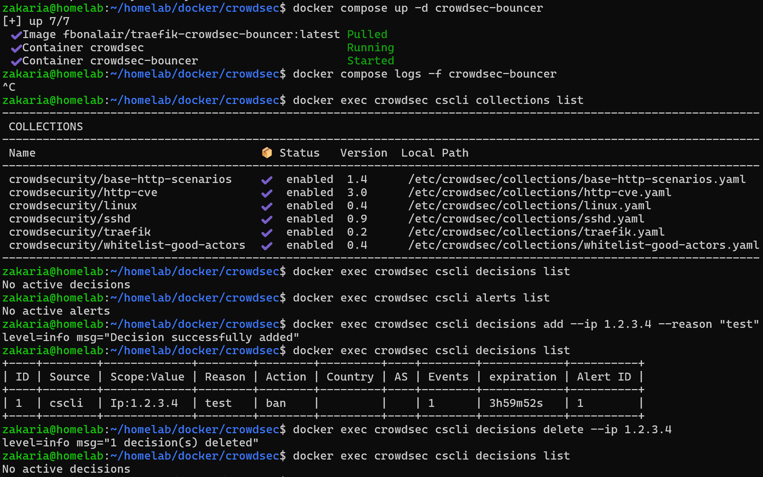Click the 'docker compose logs -f crowdsec-bouncer' command
The height and width of the screenshot is (477, 763).
(425, 74)
